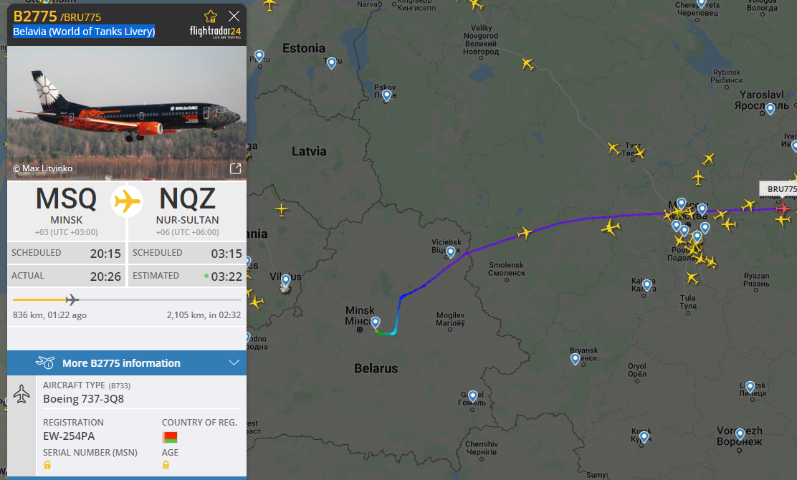The image size is (797, 480).
Task: Click the flight progress bar plane marker
Action: click(x=72, y=299)
